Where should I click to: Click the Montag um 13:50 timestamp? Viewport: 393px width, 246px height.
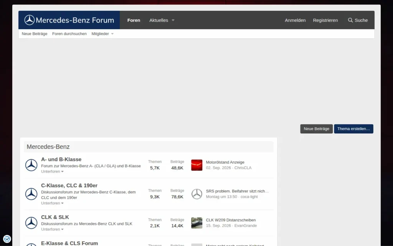point(221,196)
